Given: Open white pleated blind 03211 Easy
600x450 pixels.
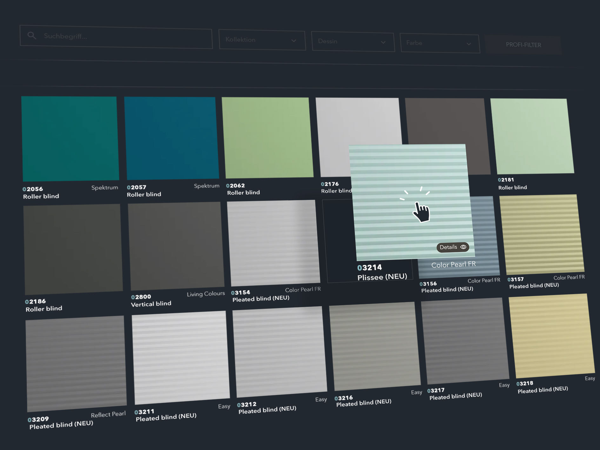Looking at the screenshot, I should pyautogui.click(x=180, y=357).
